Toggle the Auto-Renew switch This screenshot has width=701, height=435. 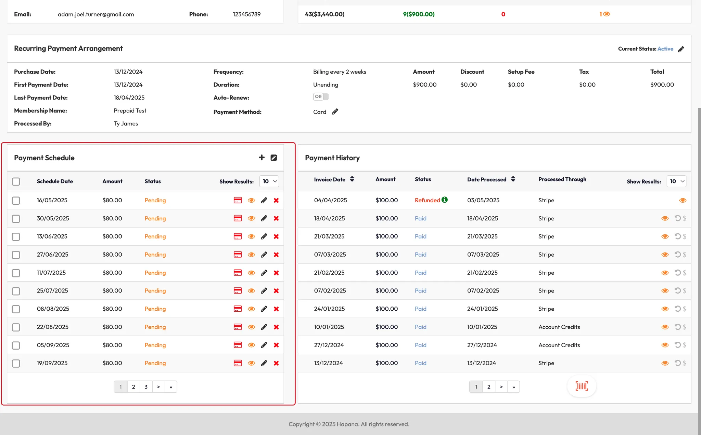click(321, 97)
